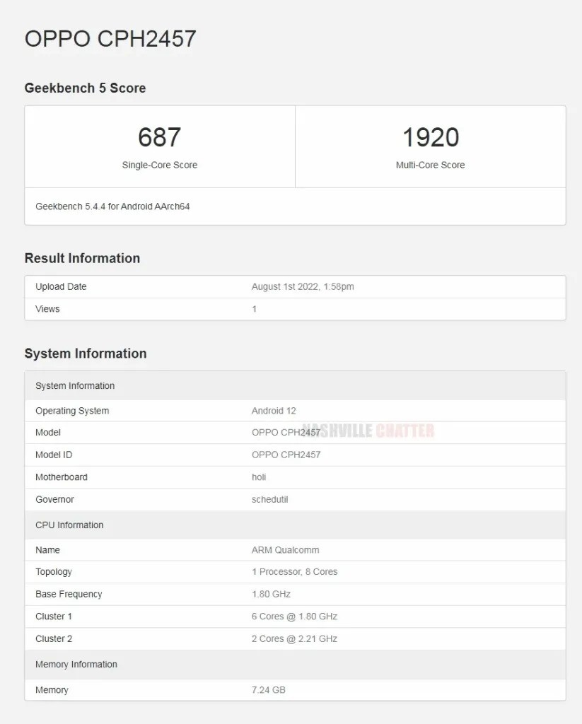Click the 'Model ID' row label
The width and height of the screenshot is (582, 724).
(x=54, y=455)
